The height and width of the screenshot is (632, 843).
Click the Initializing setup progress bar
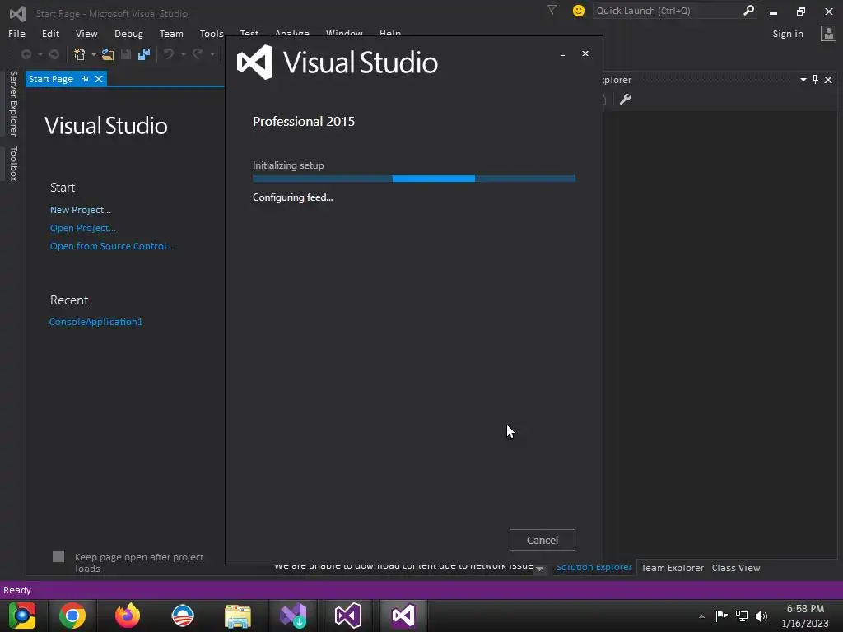pos(414,179)
